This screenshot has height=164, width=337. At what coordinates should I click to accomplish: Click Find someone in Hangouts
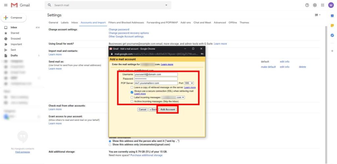tap(23, 152)
